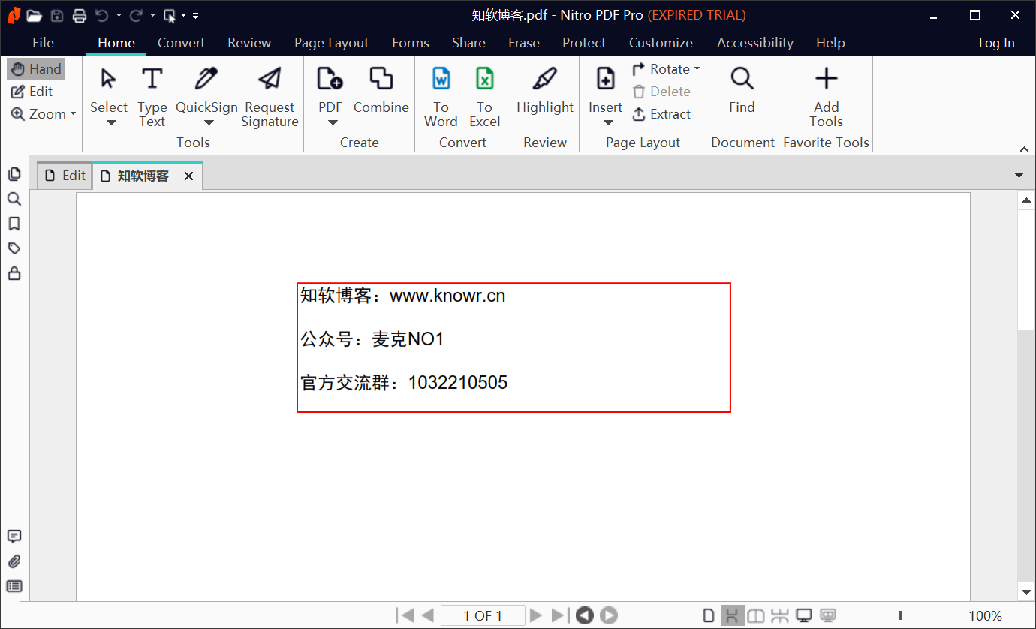The image size is (1036, 629).
Task: Switch to facing pages view
Action: point(756,615)
